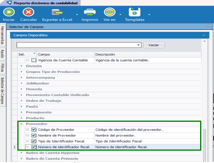
Task: Click the scroll-up arrow of the fields list
Action: click(x=204, y=41)
